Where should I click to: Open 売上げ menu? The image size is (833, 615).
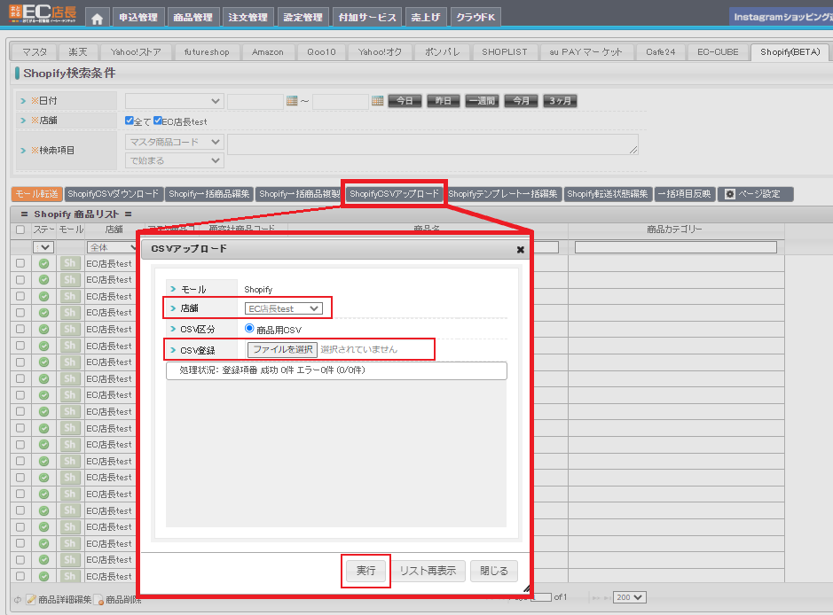pos(426,18)
